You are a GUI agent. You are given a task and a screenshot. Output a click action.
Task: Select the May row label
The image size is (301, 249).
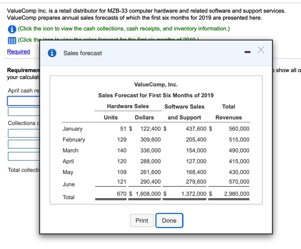point(68,172)
